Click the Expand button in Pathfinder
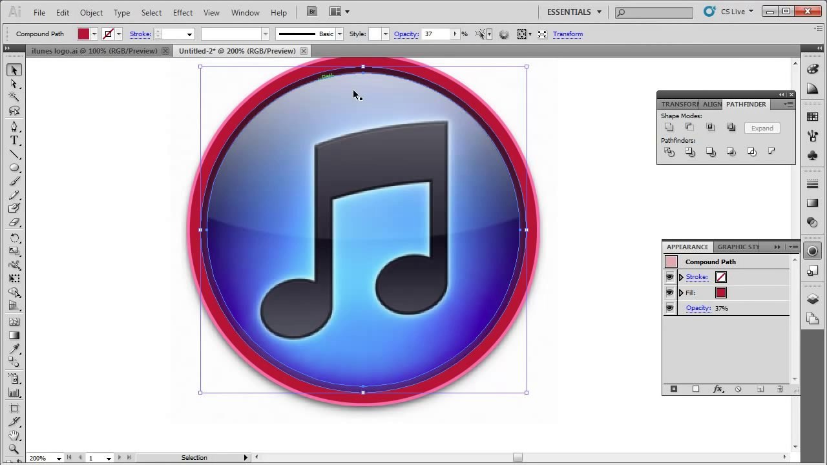 [762, 128]
